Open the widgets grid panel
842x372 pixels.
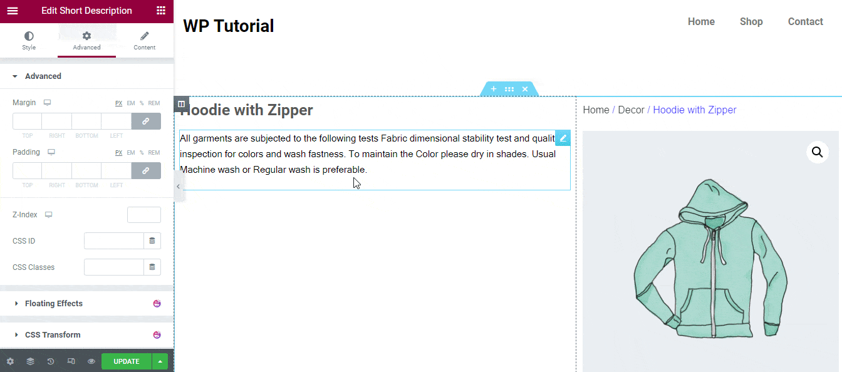click(161, 11)
